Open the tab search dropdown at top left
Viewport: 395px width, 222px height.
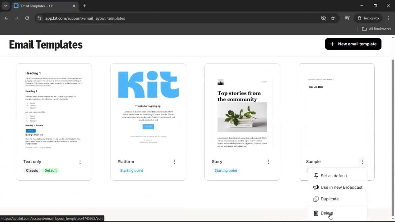5,6
